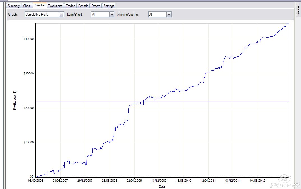Click the 06/09/2006 start date label

[x=36, y=181]
